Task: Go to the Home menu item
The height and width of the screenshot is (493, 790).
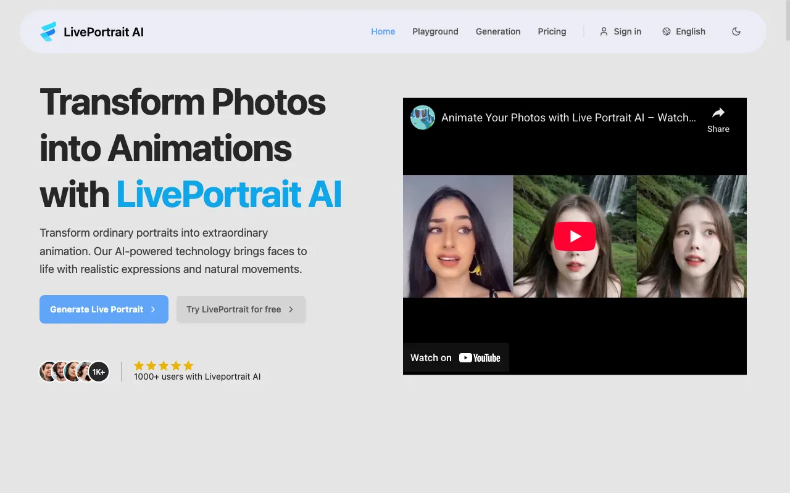Action: (383, 31)
